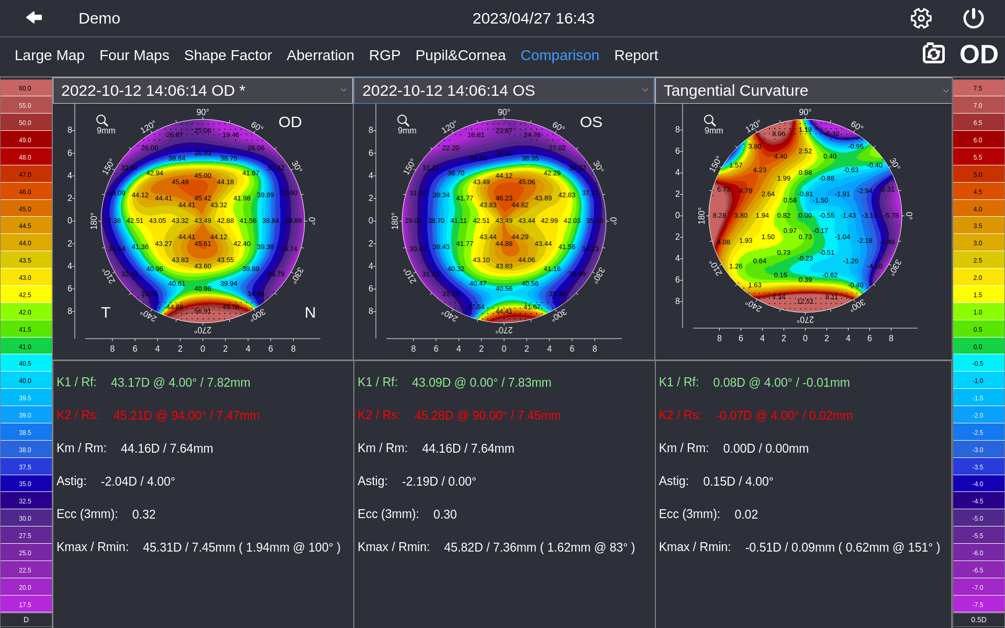Viewport: 1005px width, 628px height.
Task: Switch to Pupil&Cornea tab
Action: 461,55
